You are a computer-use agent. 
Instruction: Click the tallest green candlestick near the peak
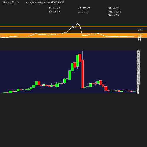(77, 61)
